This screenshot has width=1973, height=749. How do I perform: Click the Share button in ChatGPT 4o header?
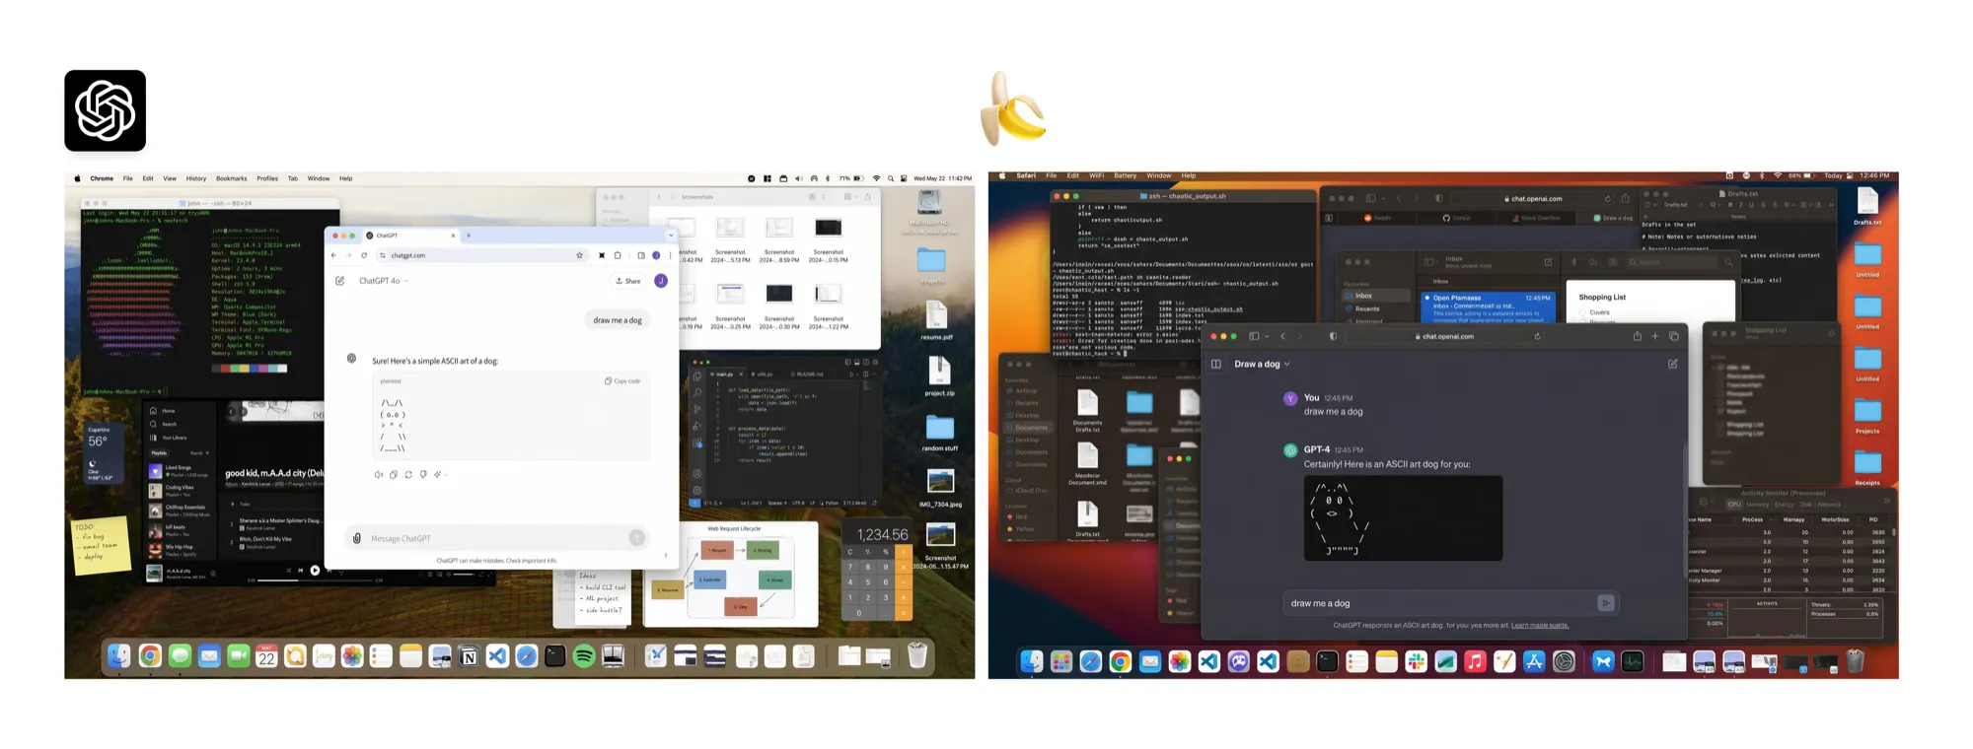click(x=628, y=281)
